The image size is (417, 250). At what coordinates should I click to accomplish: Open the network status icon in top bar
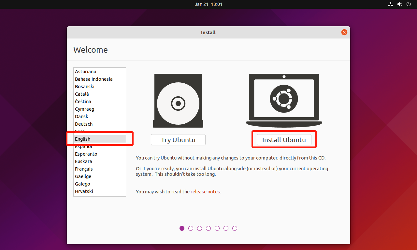pyautogui.click(x=390, y=4)
